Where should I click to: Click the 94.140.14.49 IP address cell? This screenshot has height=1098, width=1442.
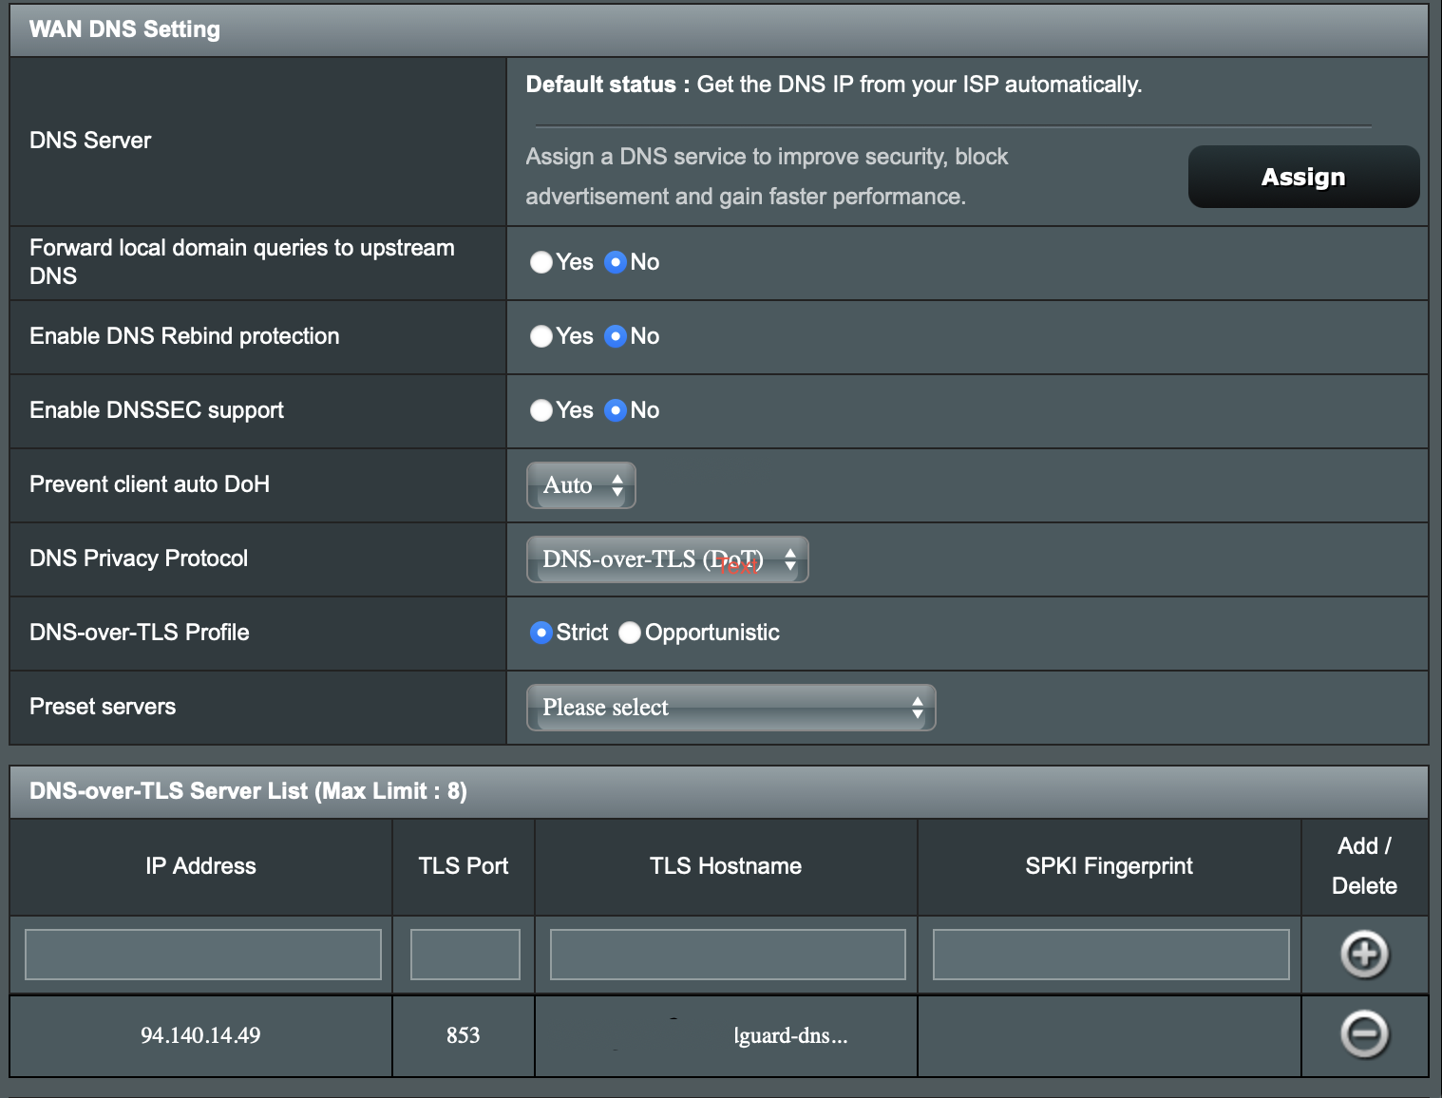tap(200, 1035)
